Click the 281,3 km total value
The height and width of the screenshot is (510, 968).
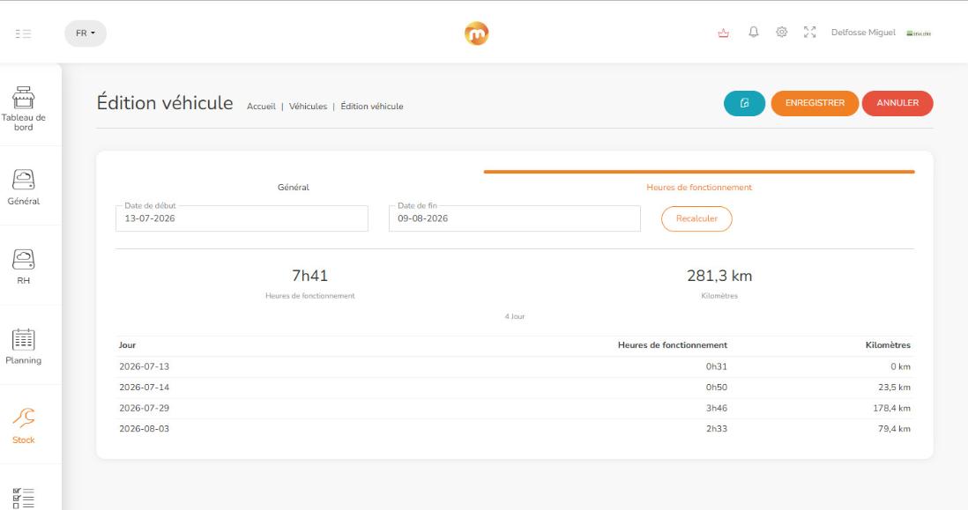(719, 276)
